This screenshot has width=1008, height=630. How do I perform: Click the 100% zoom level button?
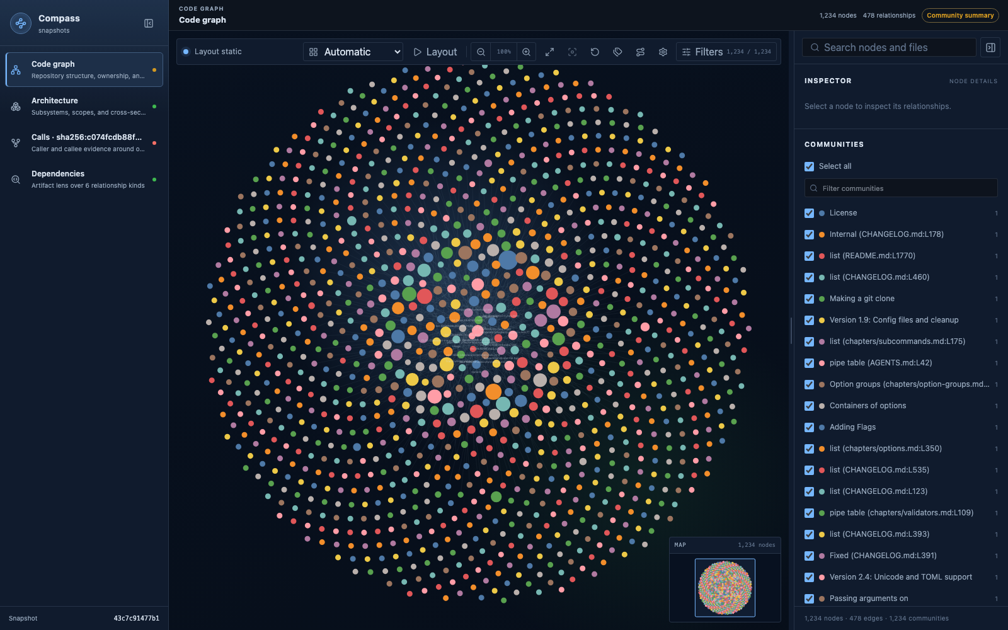coord(504,52)
